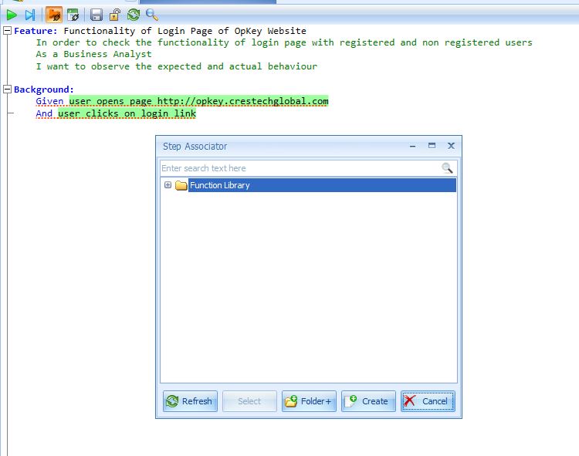This screenshot has height=456, width=579.
Task: Click the Save floppy disk icon
Action: tap(96, 15)
